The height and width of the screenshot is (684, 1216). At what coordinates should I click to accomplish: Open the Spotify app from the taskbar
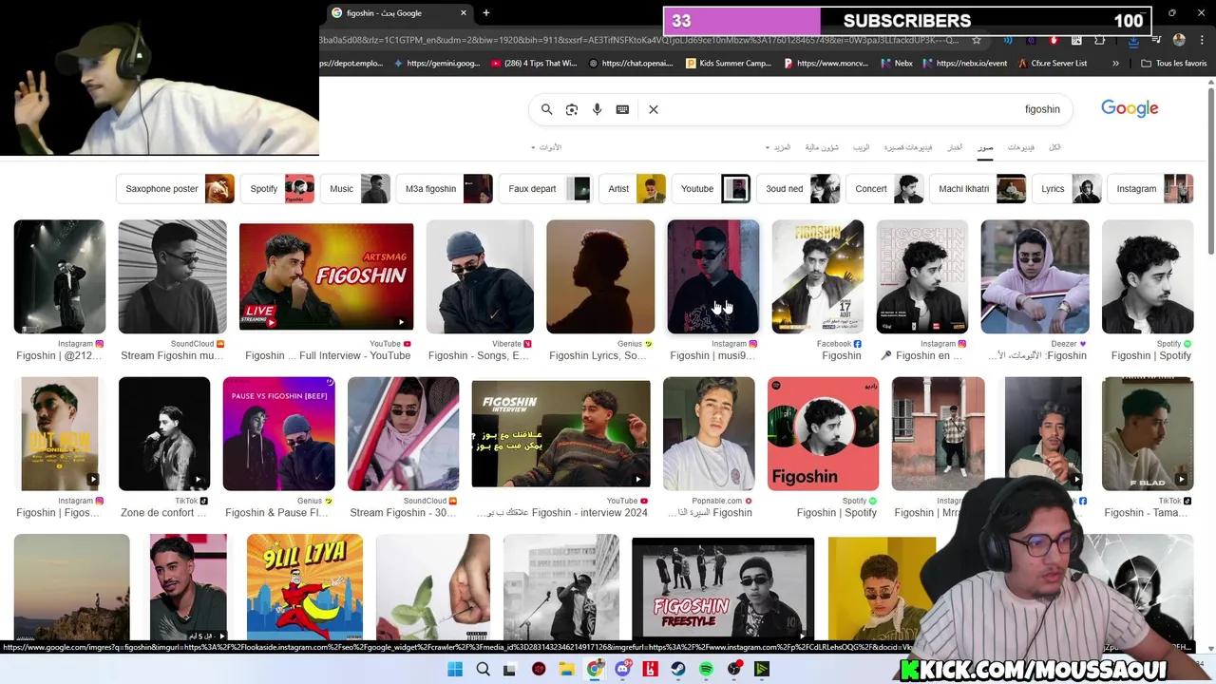[707, 670]
